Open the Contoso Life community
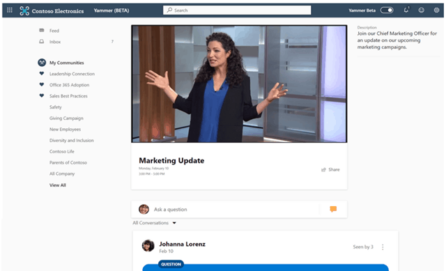Screen dimensions: 446x271 (x=62, y=152)
